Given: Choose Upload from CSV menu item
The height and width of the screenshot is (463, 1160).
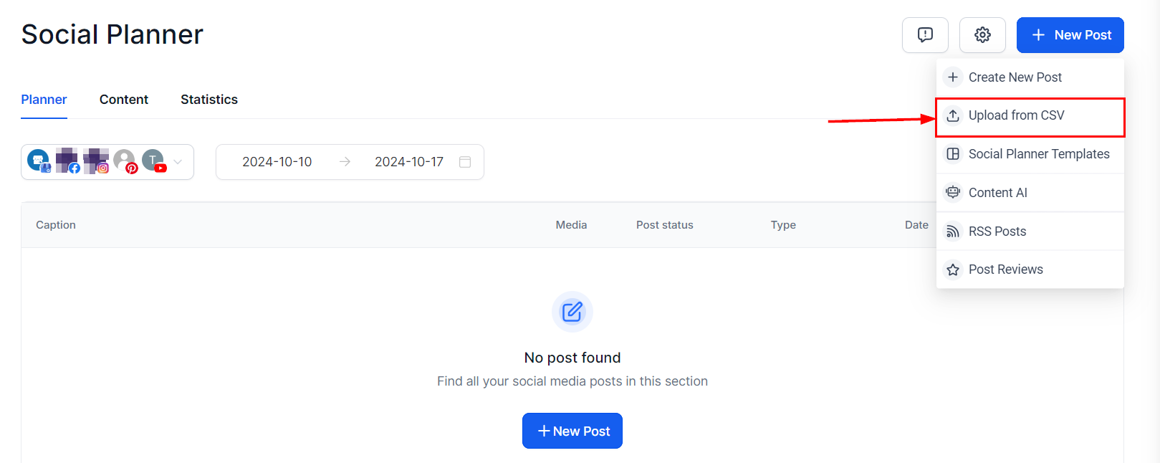Looking at the screenshot, I should (1016, 115).
